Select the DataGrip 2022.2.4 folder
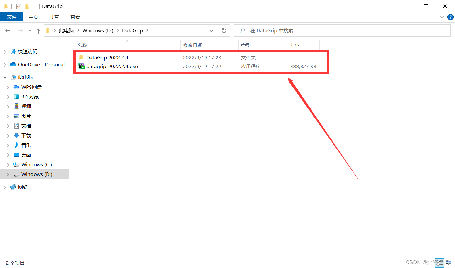Viewport: 455px width, 268px height. tap(107, 58)
